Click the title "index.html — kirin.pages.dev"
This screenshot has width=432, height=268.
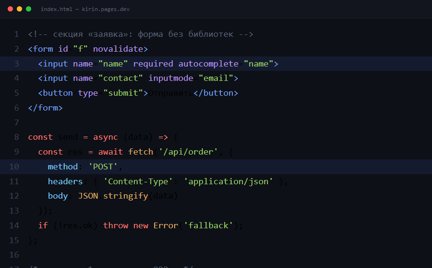tap(85, 9)
